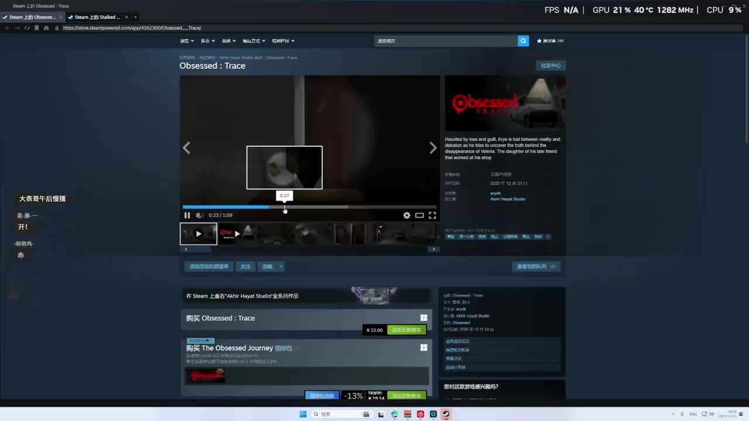Click the right arrow of thumbnail strip
749x421 pixels.
434,249
